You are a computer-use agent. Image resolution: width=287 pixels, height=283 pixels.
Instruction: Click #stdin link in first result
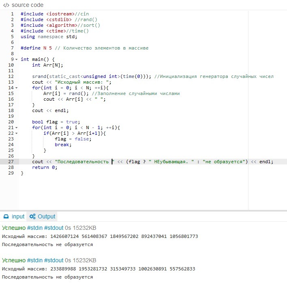[35, 228]
